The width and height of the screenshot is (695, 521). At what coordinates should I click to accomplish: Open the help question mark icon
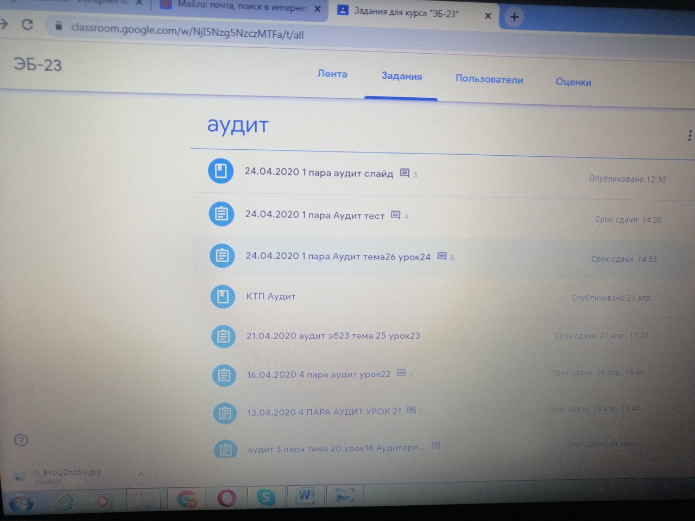(21, 440)
